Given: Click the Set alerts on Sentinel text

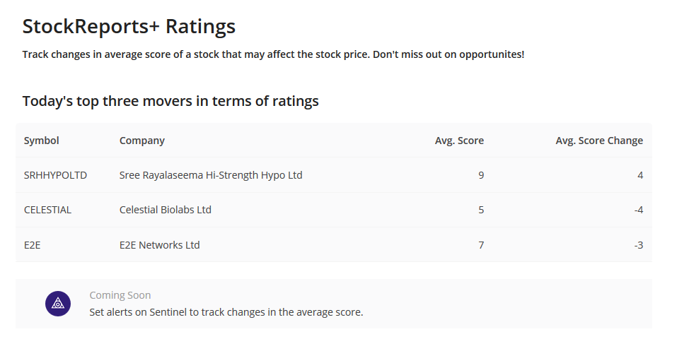Looking at the screenshot, I should point(226,312).
